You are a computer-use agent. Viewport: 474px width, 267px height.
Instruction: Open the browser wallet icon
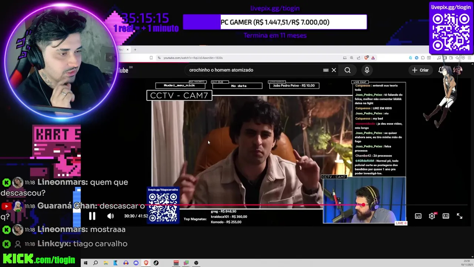click(x=451, y=57)
